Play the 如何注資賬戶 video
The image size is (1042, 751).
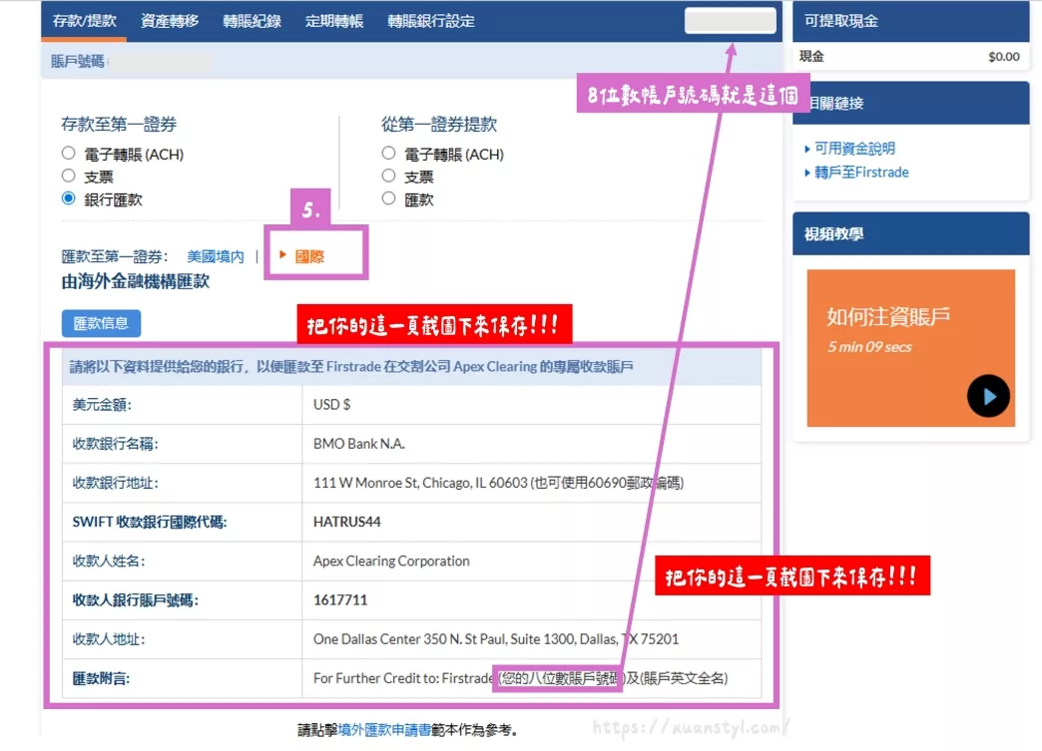[988, 396]
